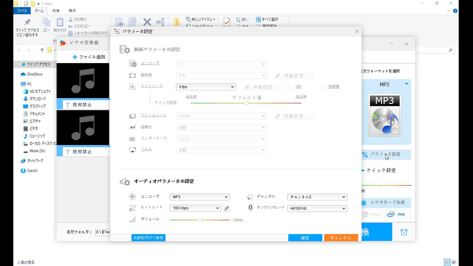Viewport: 473px width, 266px height.
Task: Click the delete X icon in Explorer ribbon
Action: coord(147,22)
